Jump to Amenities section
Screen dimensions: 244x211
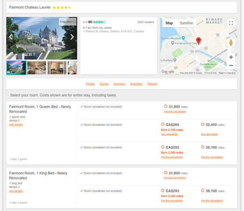[136, 84]
